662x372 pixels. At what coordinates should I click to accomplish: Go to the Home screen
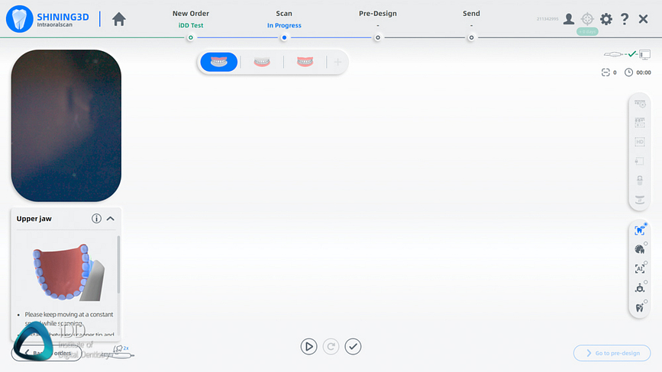[119, 19]
